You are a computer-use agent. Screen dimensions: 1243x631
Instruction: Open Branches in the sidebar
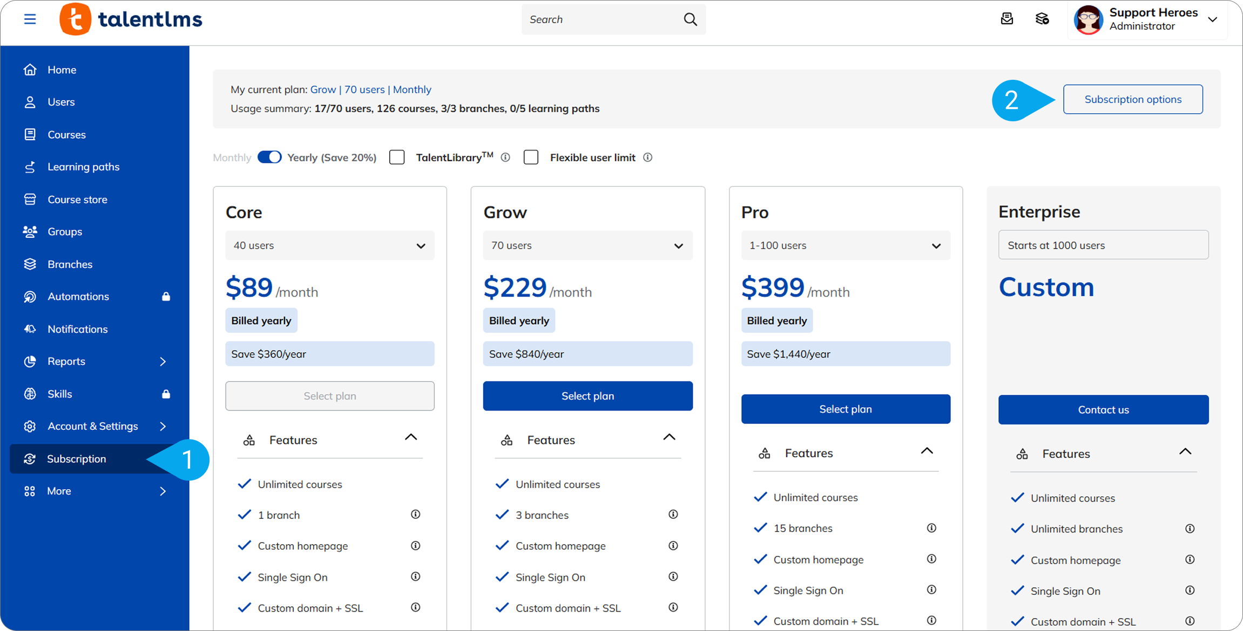(x=70, y=264)
